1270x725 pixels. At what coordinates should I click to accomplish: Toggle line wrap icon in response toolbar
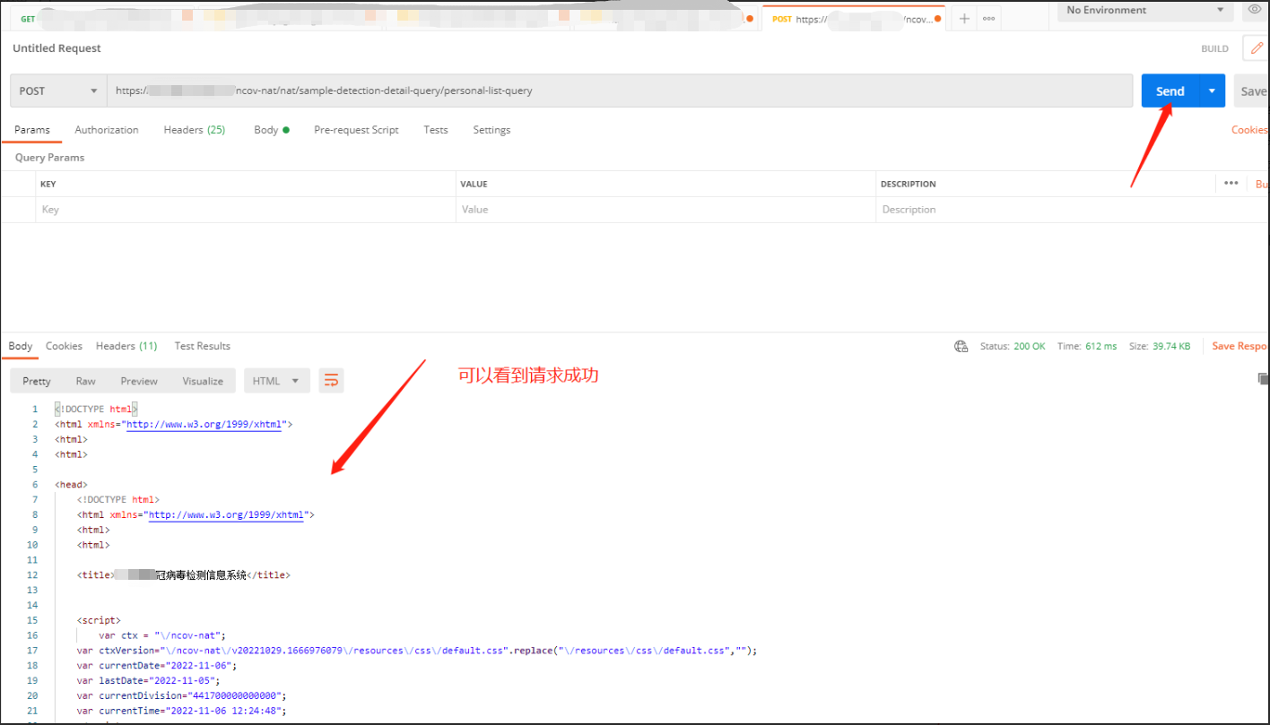tap(331, 381)
